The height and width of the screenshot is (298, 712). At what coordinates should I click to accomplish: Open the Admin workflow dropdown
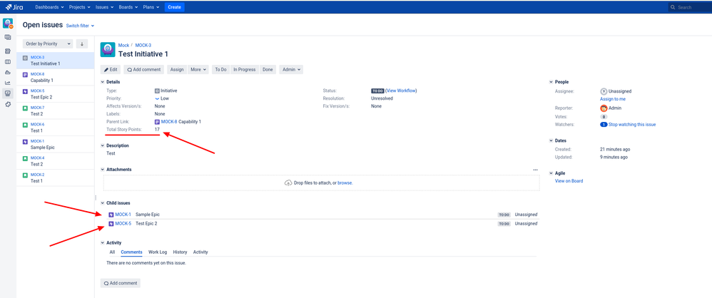point(291,69)
